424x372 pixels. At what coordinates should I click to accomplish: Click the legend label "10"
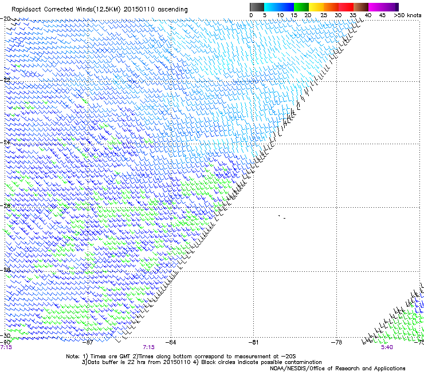click(x=280, y=15)
